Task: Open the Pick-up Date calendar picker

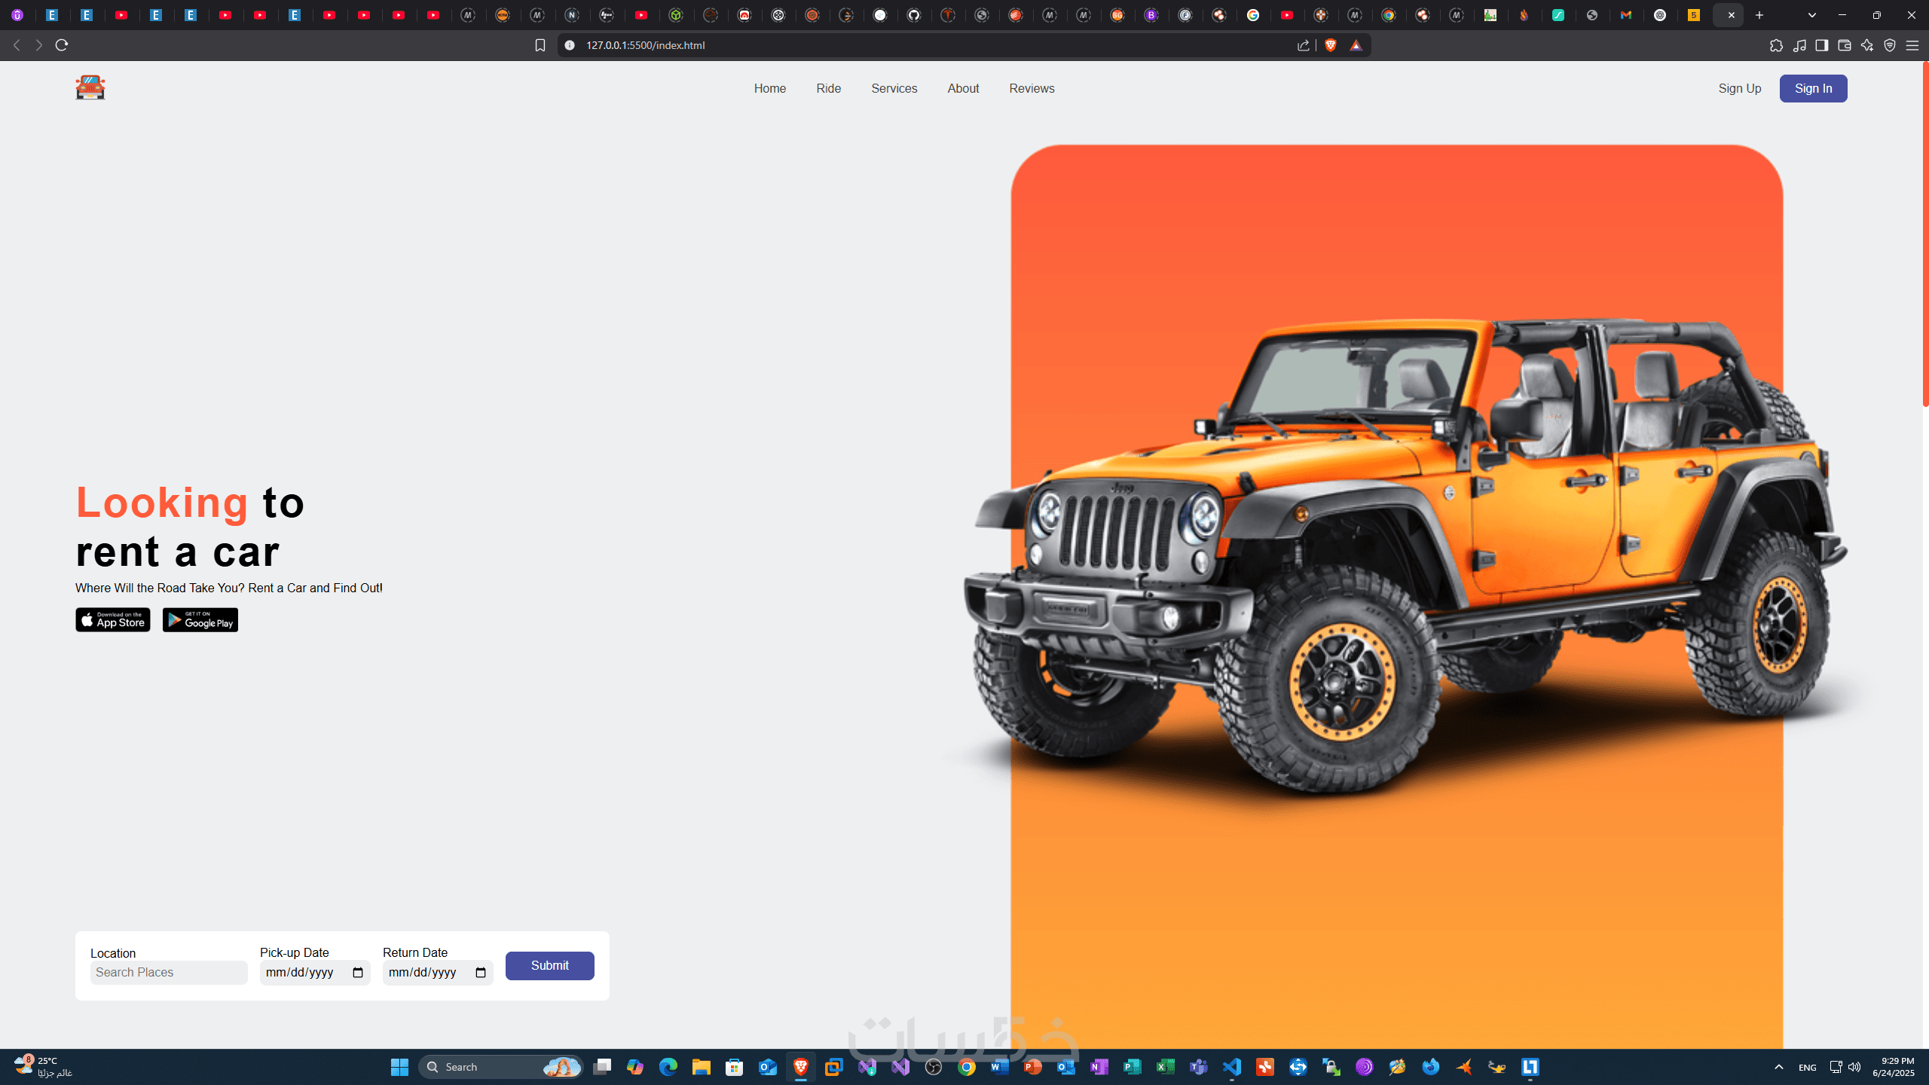Action: click(358, 973)
